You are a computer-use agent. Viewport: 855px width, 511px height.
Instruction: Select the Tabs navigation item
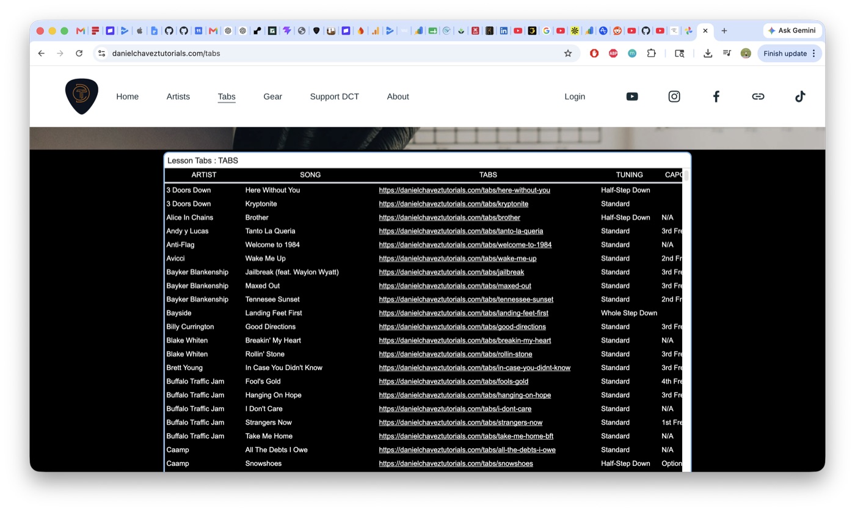(227, 96)
